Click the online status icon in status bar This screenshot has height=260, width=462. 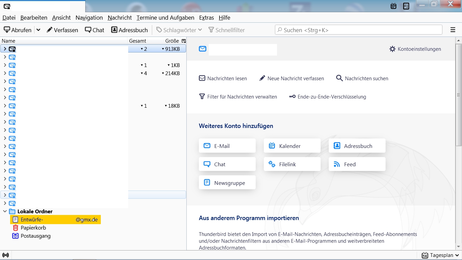[x=5, y=255]
